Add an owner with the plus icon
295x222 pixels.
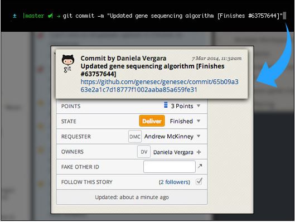click(x=199, y=152)
